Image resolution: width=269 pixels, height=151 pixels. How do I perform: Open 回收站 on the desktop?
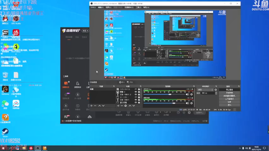pos(5,76)
